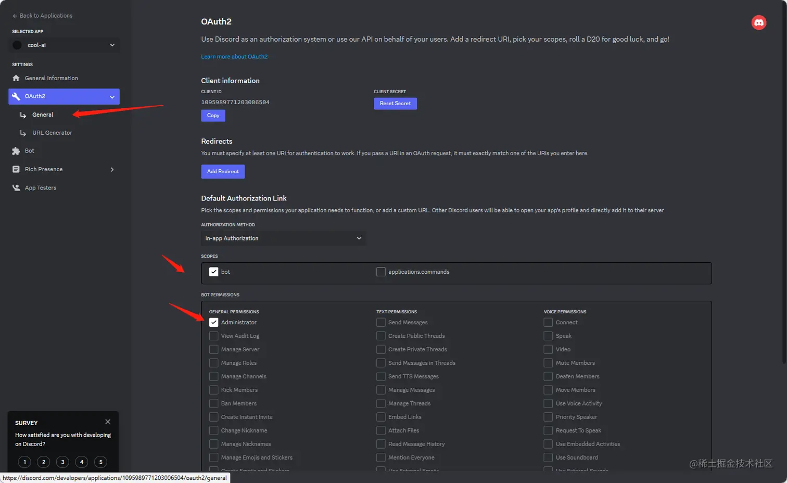787x483 pixels.
Task: Go Back to Applications
Action: (x=43, y=16)
